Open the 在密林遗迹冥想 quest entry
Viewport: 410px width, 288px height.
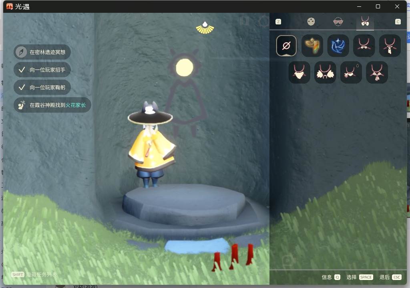click(42, 52)
